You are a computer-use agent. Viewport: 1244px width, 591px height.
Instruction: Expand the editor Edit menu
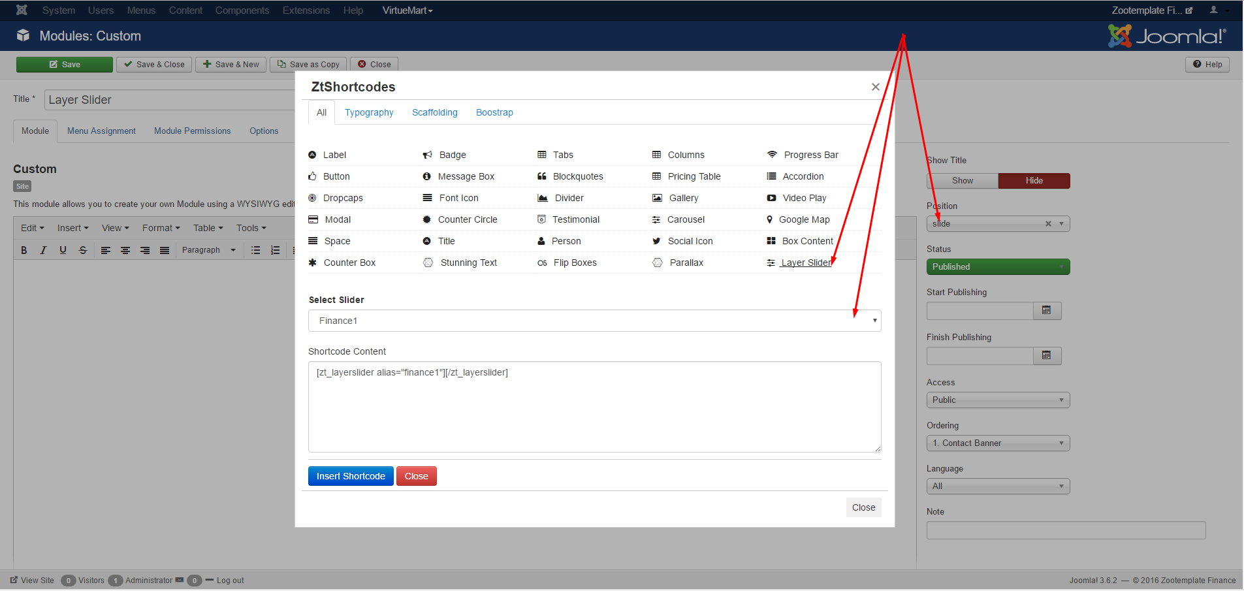33,228
